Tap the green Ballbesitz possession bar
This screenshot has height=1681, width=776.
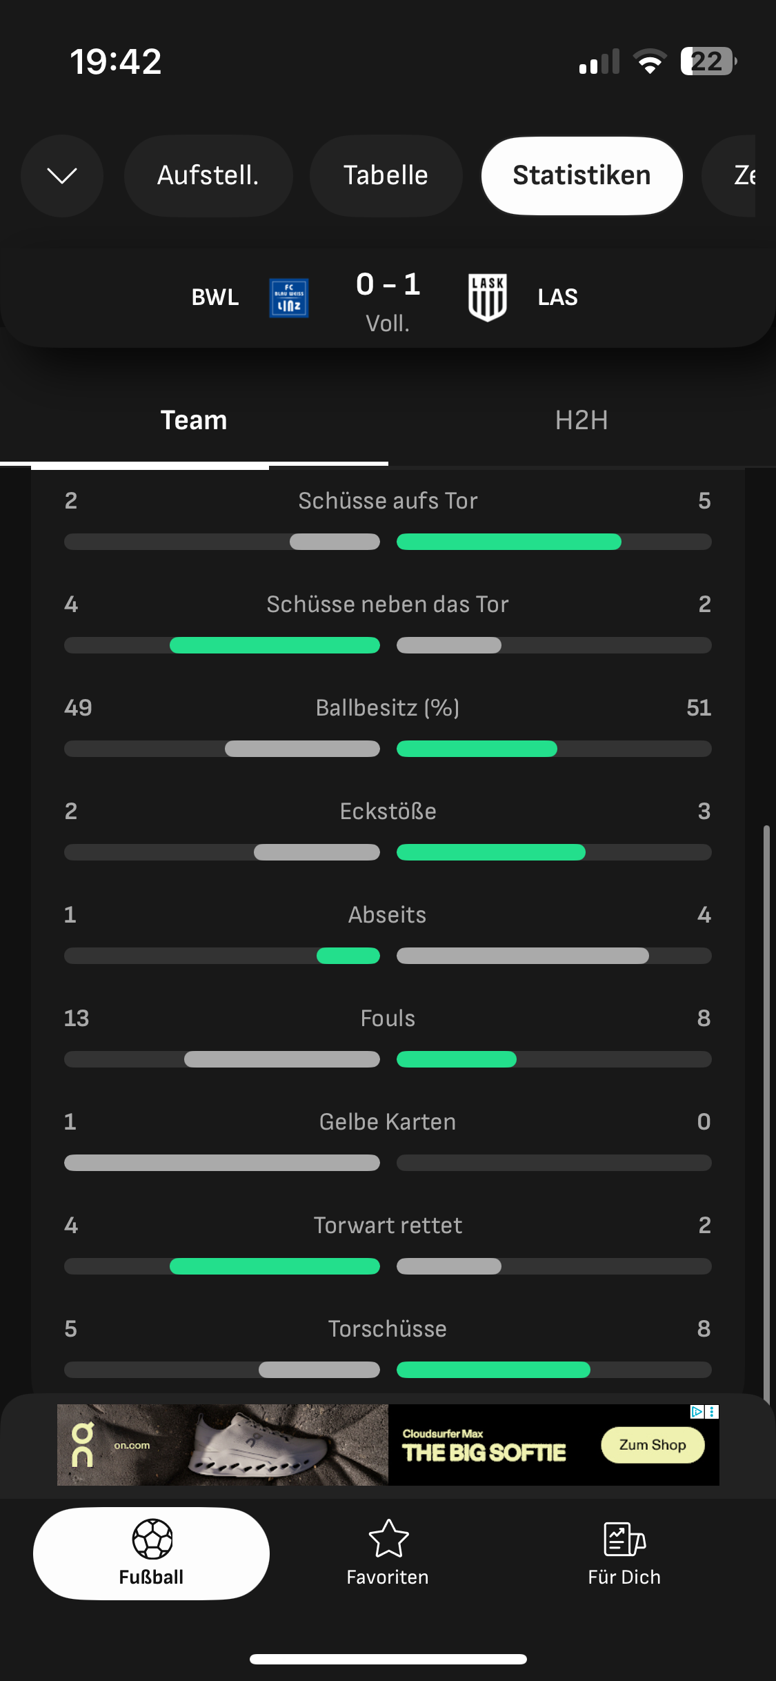pos(477,749)
